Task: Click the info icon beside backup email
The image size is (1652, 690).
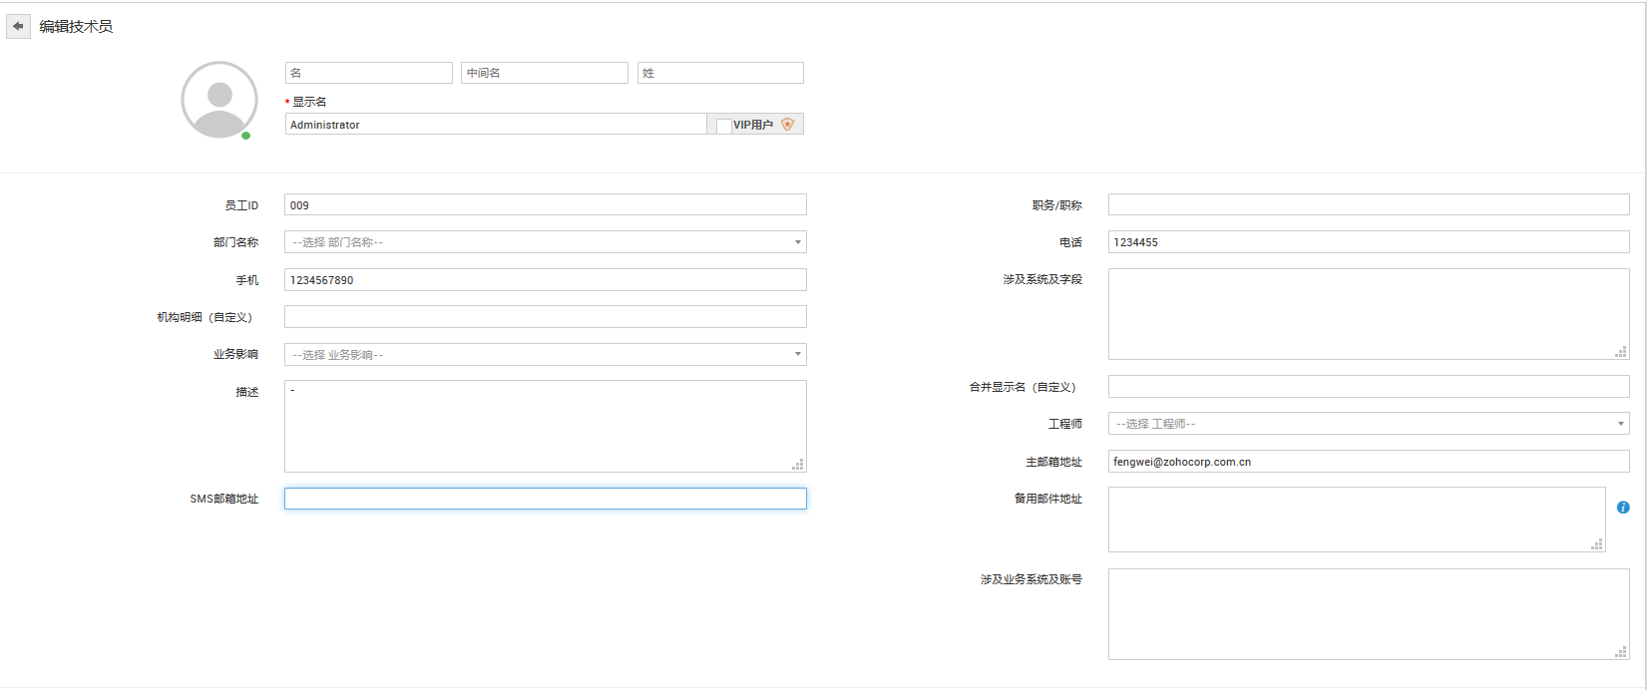Action: [1623, 508]
